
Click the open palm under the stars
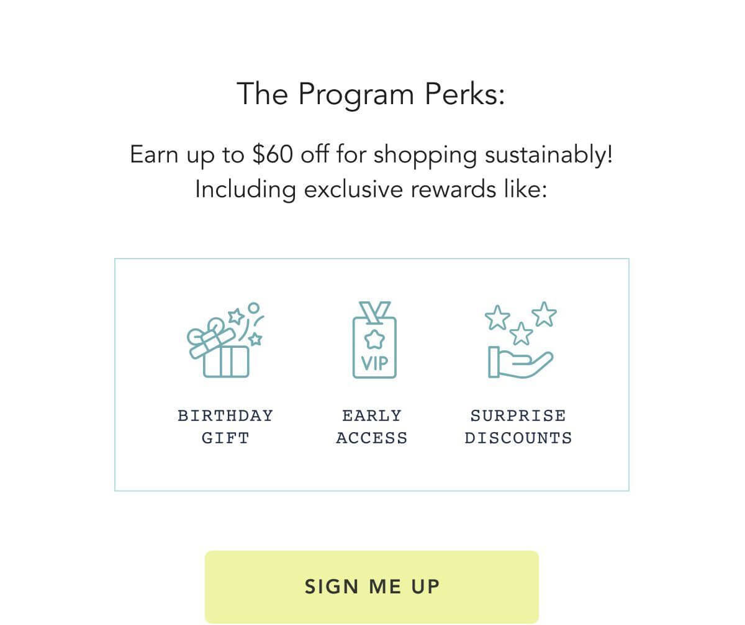[x=520, y=362]
